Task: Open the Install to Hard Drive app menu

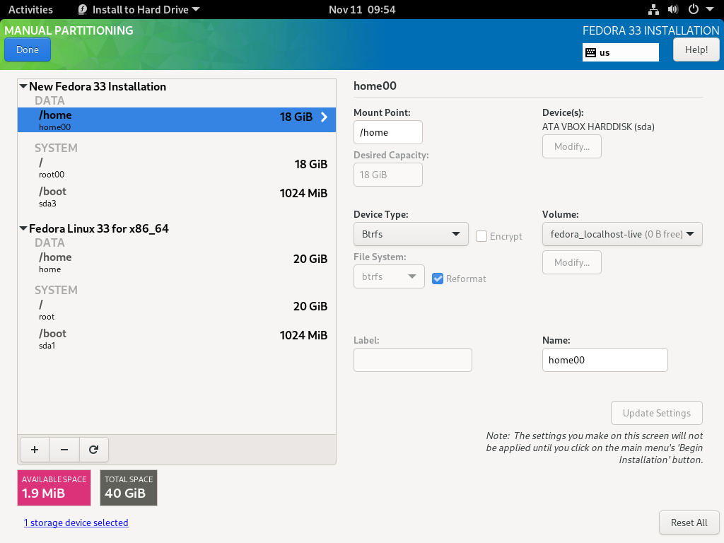Action: pos(139,10)
